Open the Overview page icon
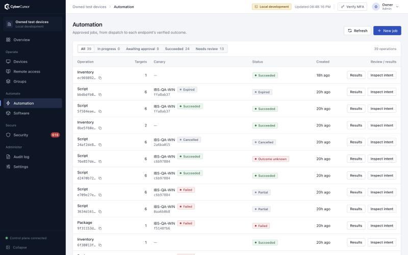 pyautogui.click(x=8, y=40)
